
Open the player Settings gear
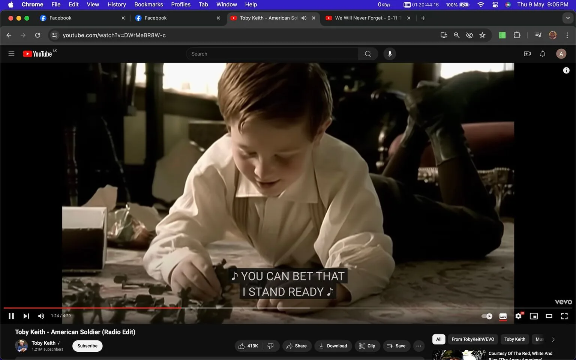[518, 316]
